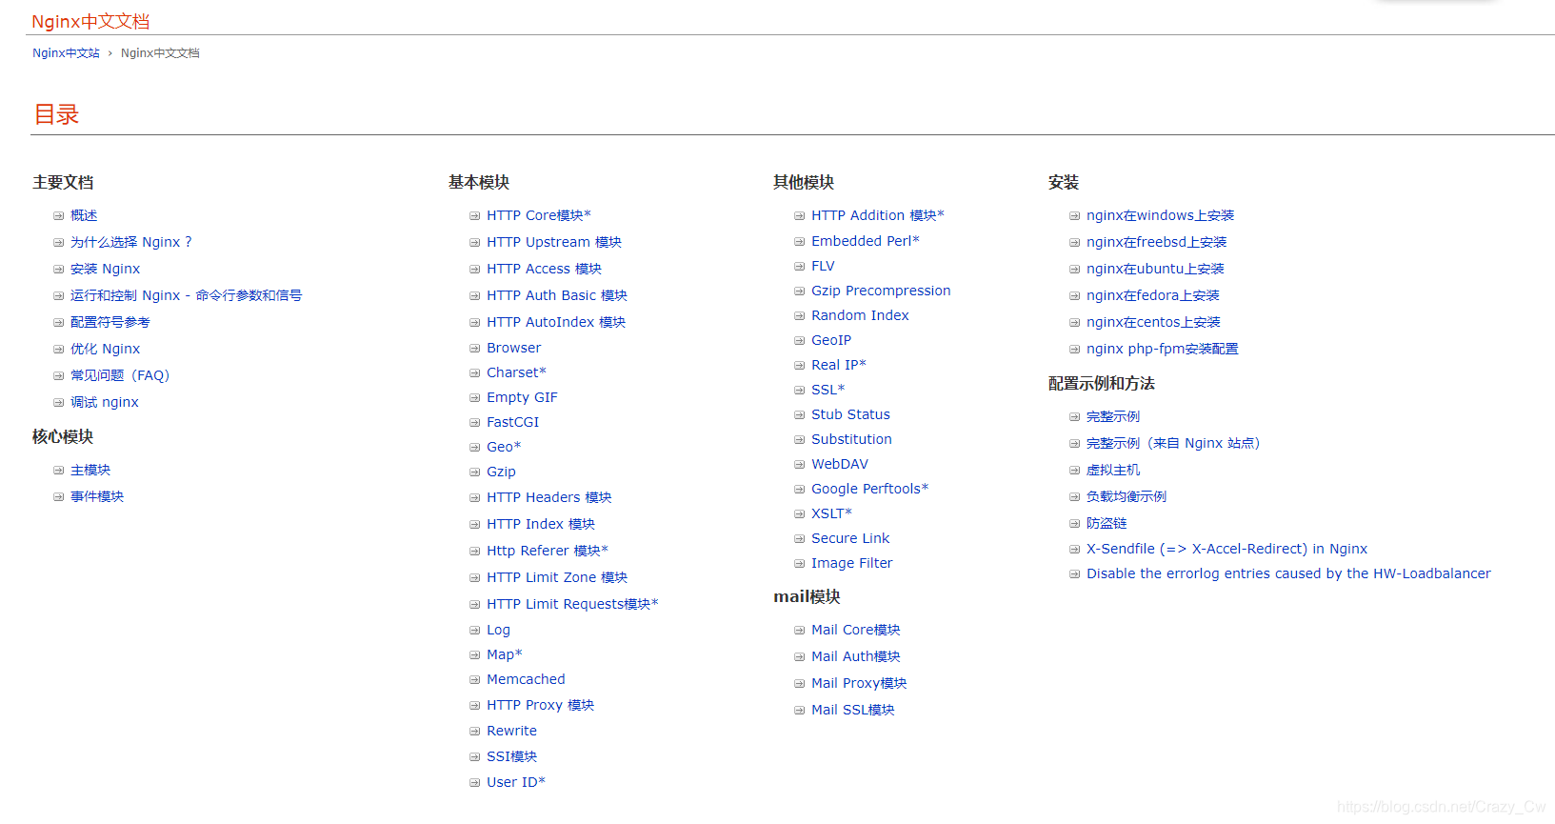The height and width of the screenshot is (824, 1555).
Task: Open the Mail Auth模块 link
Action: [855, 656]
